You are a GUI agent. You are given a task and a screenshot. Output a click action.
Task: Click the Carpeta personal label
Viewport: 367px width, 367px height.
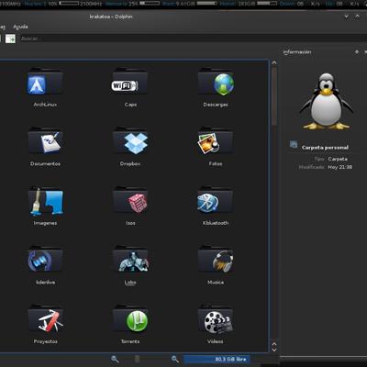pyautogui.click(x=325, y=148)
